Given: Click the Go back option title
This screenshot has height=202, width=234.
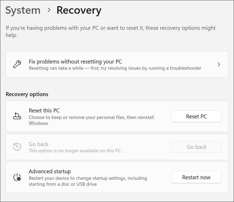Looking at the screenshot, I should [39, 144].
